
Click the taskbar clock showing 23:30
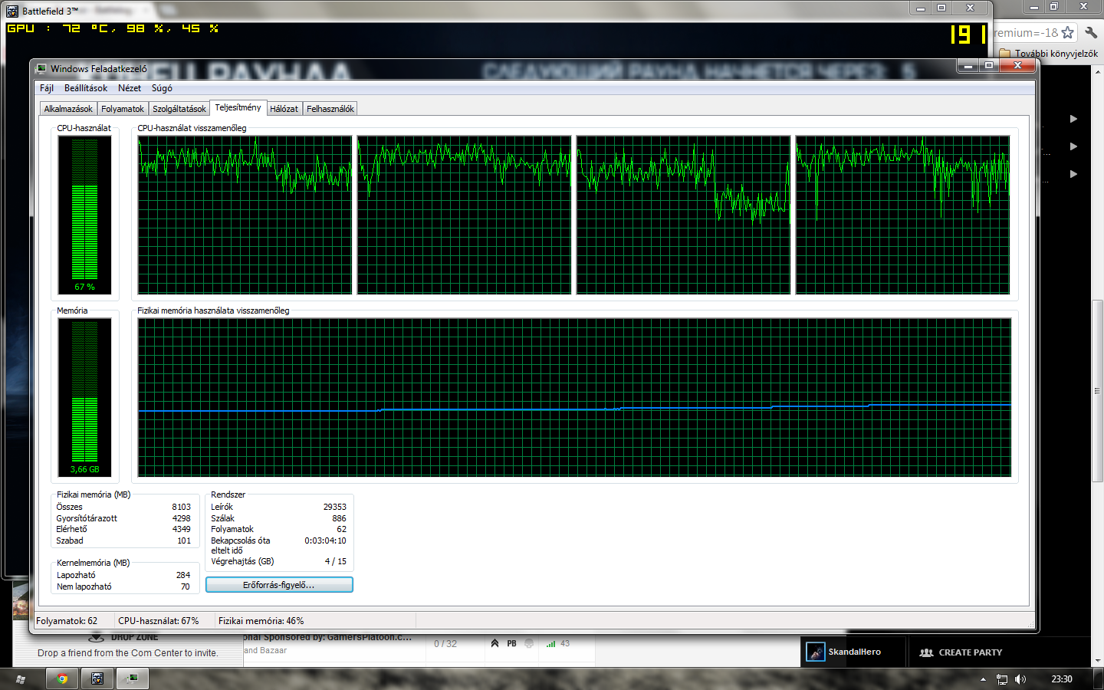[x=1062, y=679]
